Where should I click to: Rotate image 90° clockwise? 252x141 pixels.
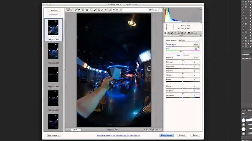coord(117,10)
